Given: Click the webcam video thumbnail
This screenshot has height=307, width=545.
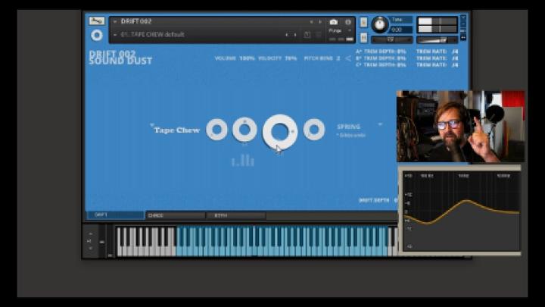Looking at the screenshot, I should [460, 127].
